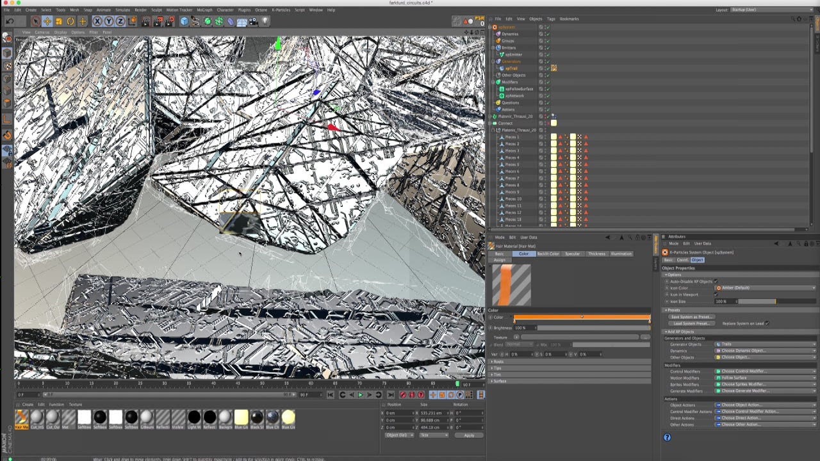Open the Choose Control Modifier dropdown
820x461 pixels.
click(766, 371)
